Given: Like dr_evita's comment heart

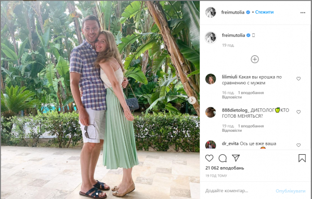Looking at the screenshot, I should tap(298, 145).
